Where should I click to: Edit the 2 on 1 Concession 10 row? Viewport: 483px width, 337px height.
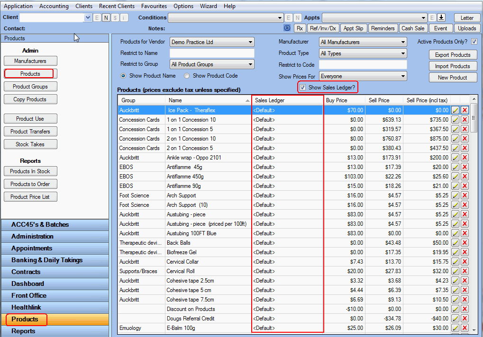point(456,139)
